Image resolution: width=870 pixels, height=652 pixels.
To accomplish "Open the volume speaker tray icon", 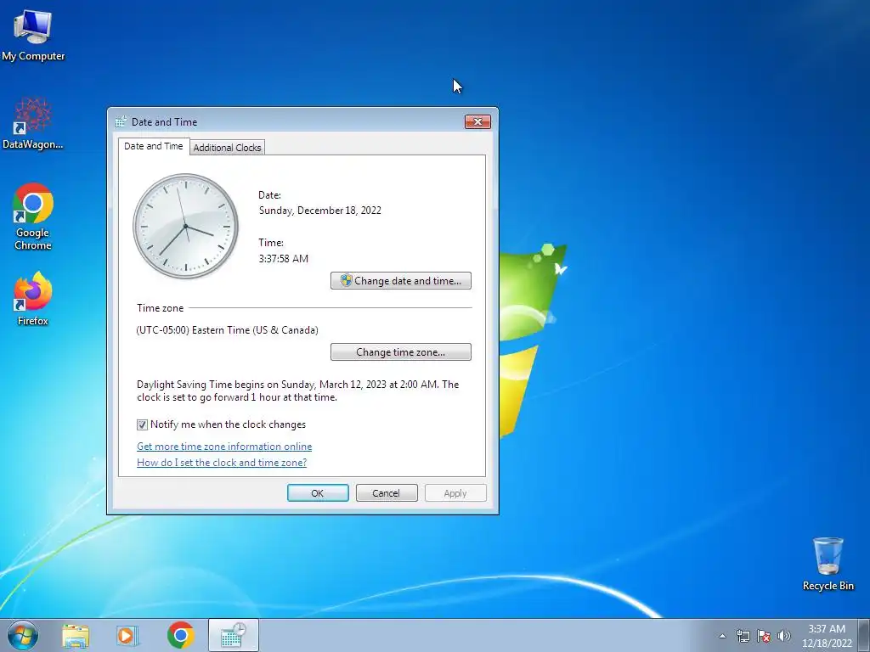I will point(784,636).
